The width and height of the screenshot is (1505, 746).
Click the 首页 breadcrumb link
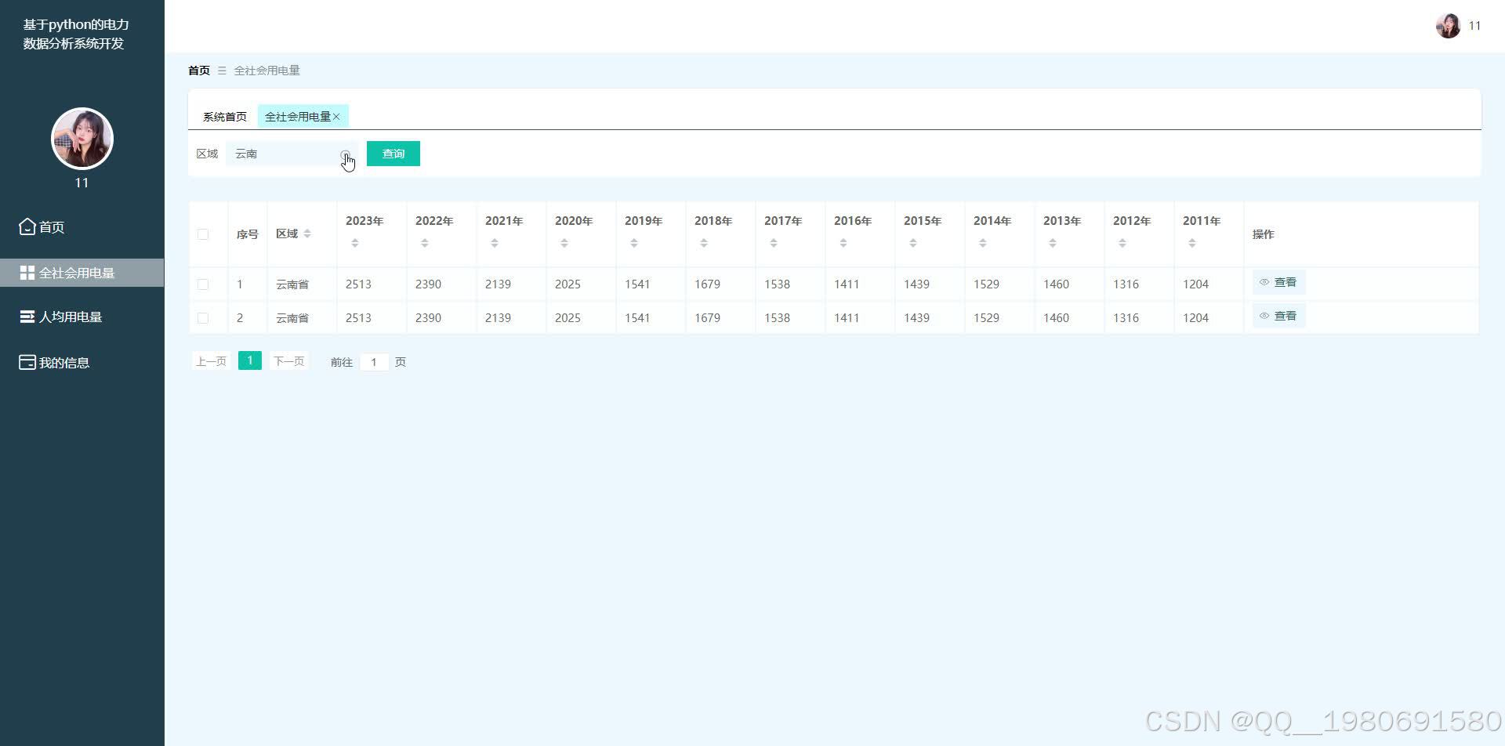[199, 71]
